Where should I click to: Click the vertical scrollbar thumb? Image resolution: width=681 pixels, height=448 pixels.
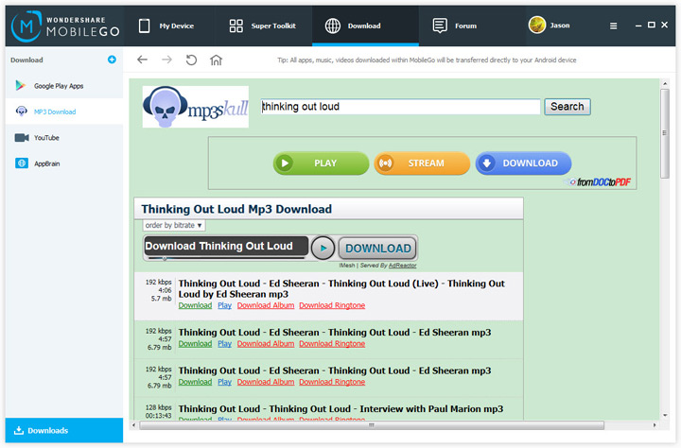pos(665,133)
